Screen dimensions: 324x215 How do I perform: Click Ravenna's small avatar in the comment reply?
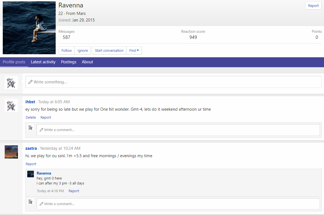coord(31,174)
